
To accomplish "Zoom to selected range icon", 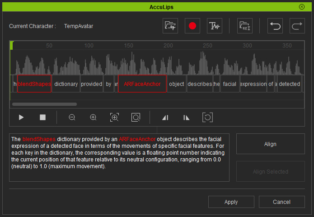I will 114,118.
